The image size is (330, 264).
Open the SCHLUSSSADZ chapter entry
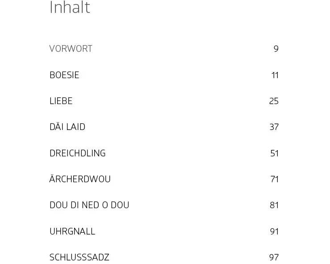pyautogui.click(x=79, y=257)
